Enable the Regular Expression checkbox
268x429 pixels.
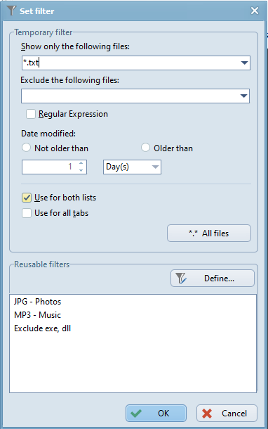(31, 114)
